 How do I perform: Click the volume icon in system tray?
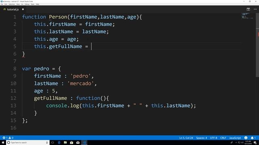(242, 143)
